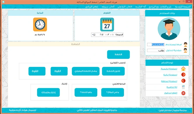
Task: Click the orange clock icon
Action: click(x=40, y=24)
